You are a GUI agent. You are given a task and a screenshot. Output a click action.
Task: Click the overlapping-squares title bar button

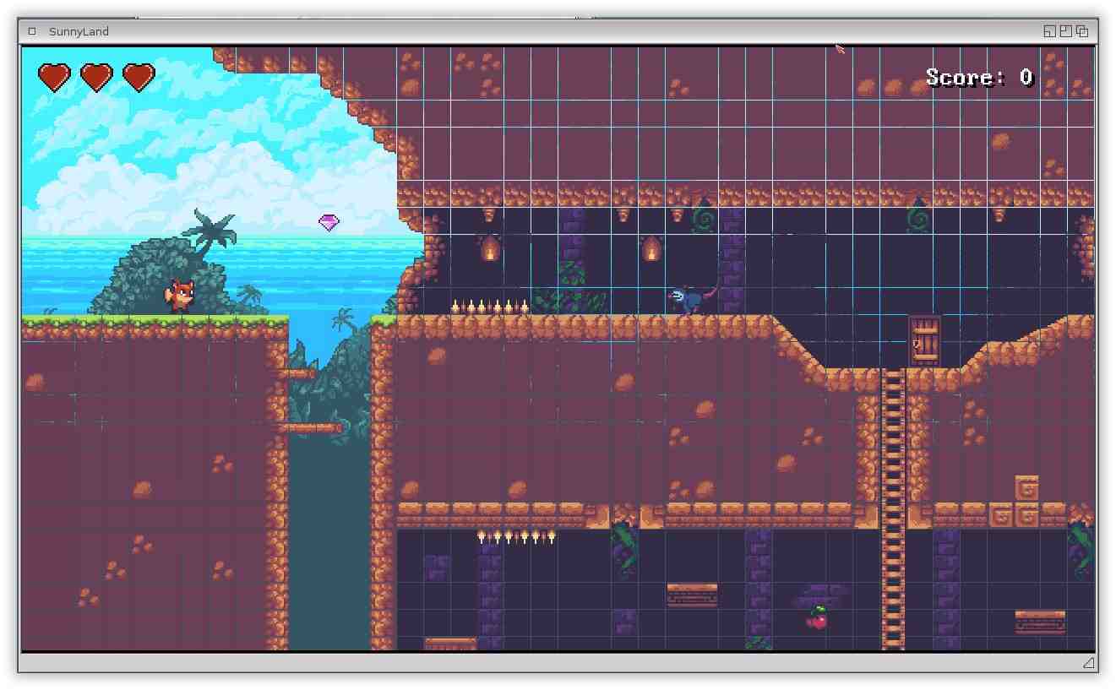[1082, 31]
